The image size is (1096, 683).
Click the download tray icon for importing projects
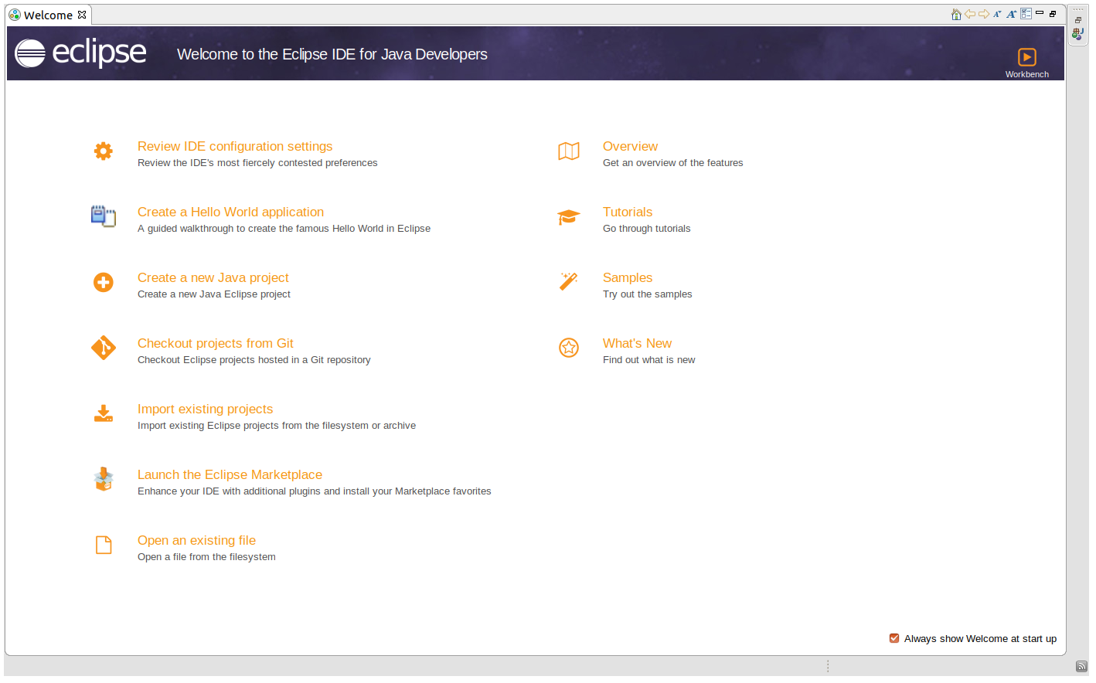pyautogui.click(x=104, y=413)
